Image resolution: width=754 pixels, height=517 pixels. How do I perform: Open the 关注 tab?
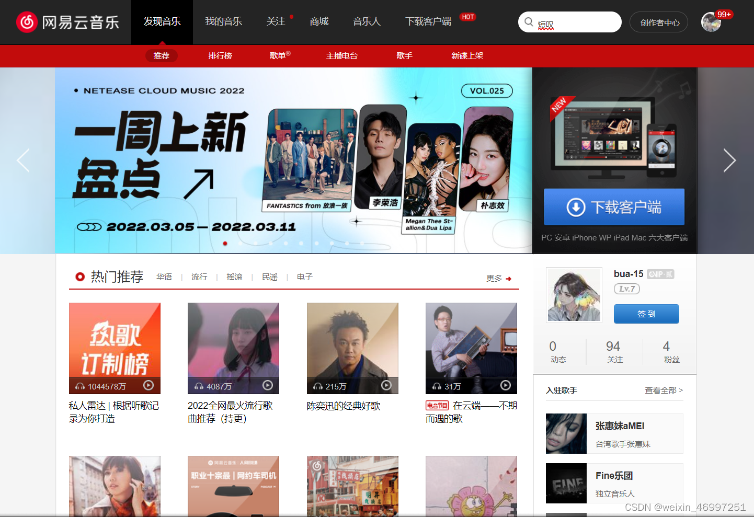276,22
